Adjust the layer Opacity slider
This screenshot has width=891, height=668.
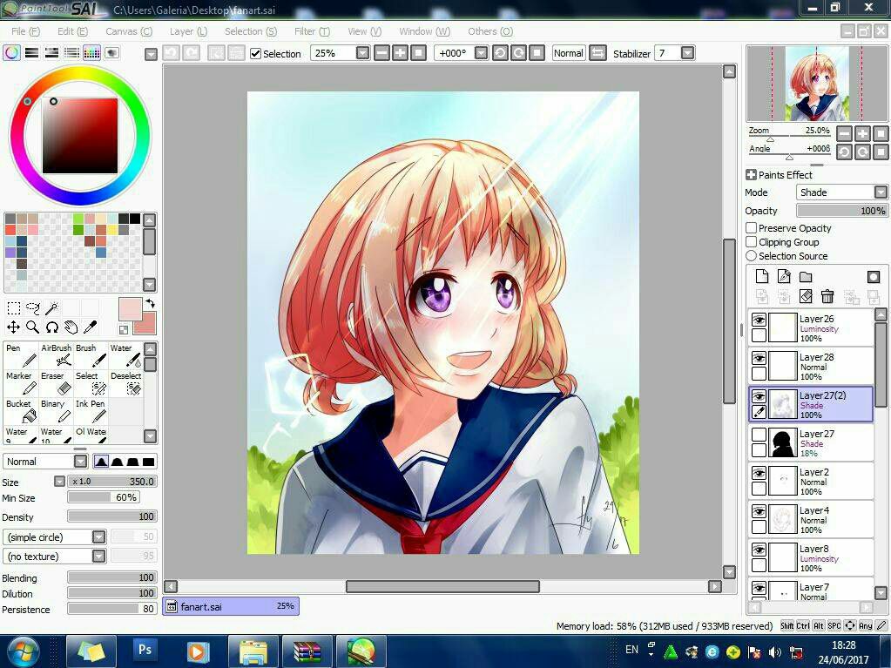click(841, 211)
